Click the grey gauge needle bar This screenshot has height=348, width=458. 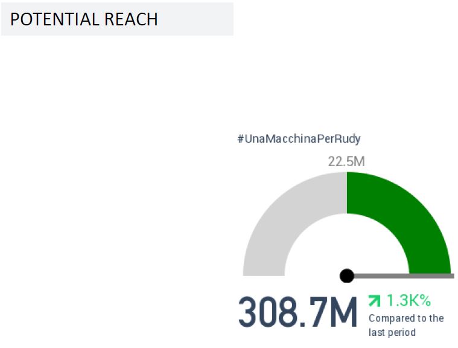click(x=404, y=275)
